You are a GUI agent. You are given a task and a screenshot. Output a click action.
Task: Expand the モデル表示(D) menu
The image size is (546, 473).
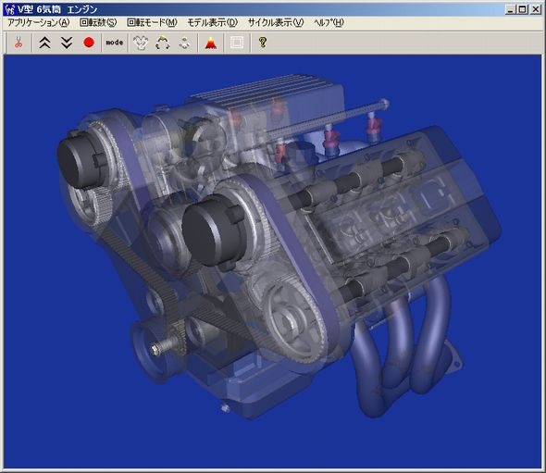click(213, 22)
